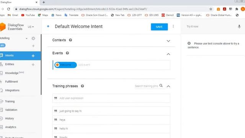The width and height of the screenshot is (245, 138).
Task: Open the intent more options menu
Action: point(173,26)
